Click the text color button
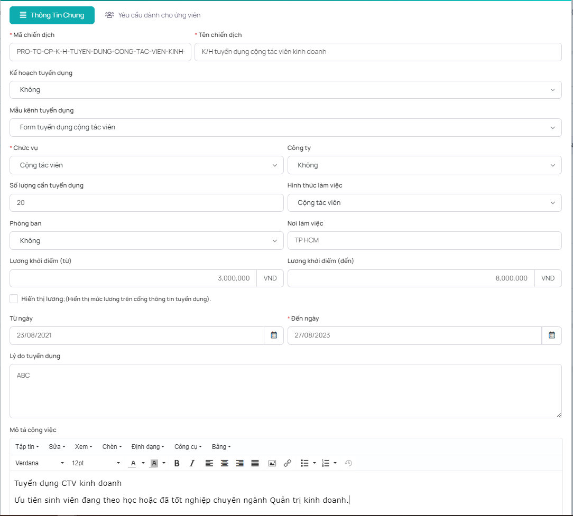Viewport: 573px width, 516px height. pyautogui.click(x=133, y=463)
